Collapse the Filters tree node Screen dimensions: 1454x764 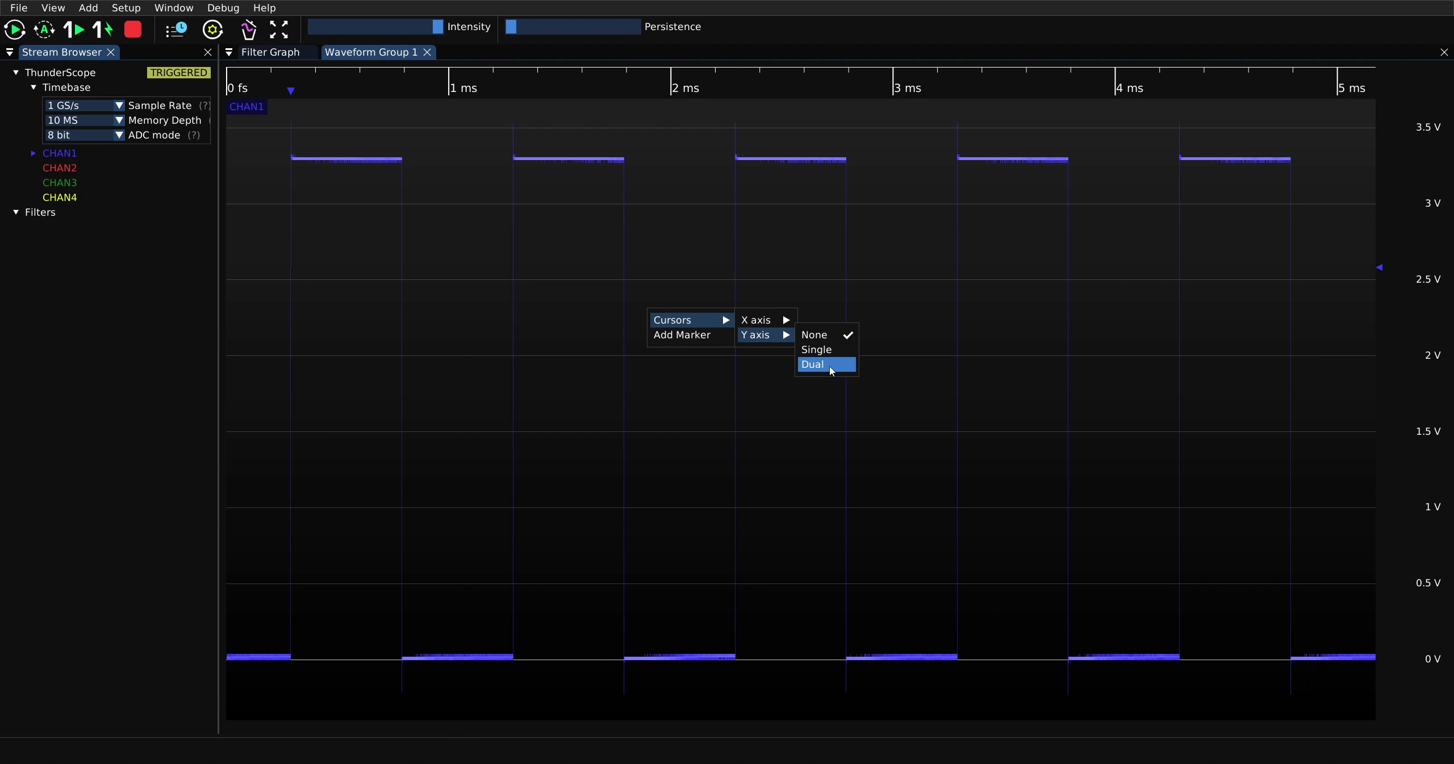pyautogui.click(x=16, y=212)
